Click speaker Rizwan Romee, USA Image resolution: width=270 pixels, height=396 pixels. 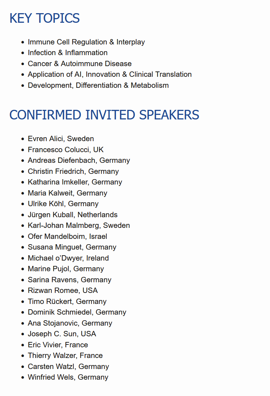coord(63,290)
